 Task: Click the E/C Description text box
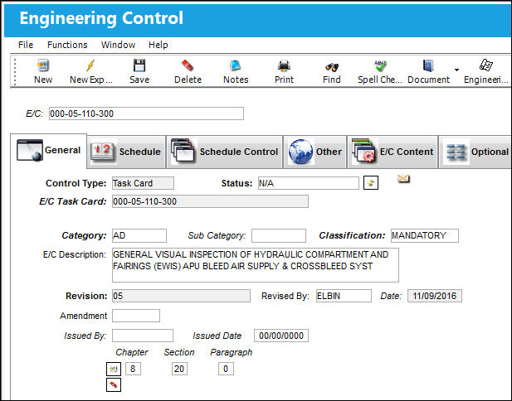[x=256, y=265]
